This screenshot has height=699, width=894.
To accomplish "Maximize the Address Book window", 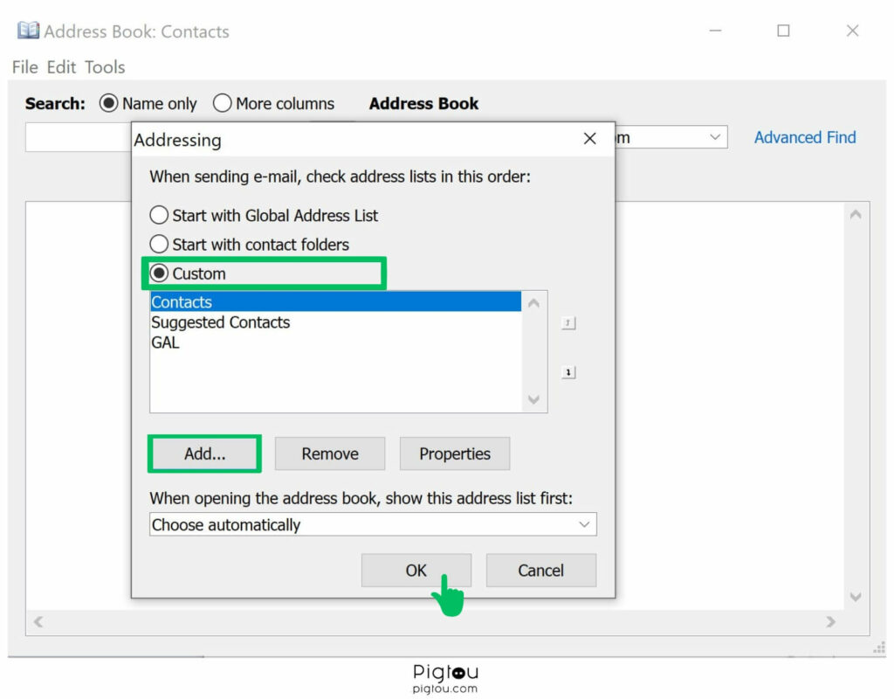I will pyautogui.click(x=783, y=31).
